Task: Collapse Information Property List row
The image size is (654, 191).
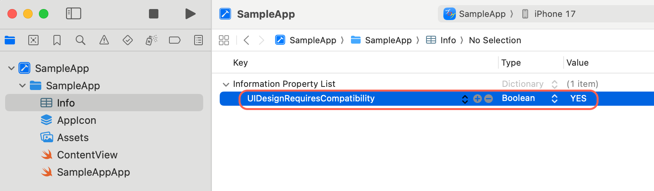Action: coord(226,84)
